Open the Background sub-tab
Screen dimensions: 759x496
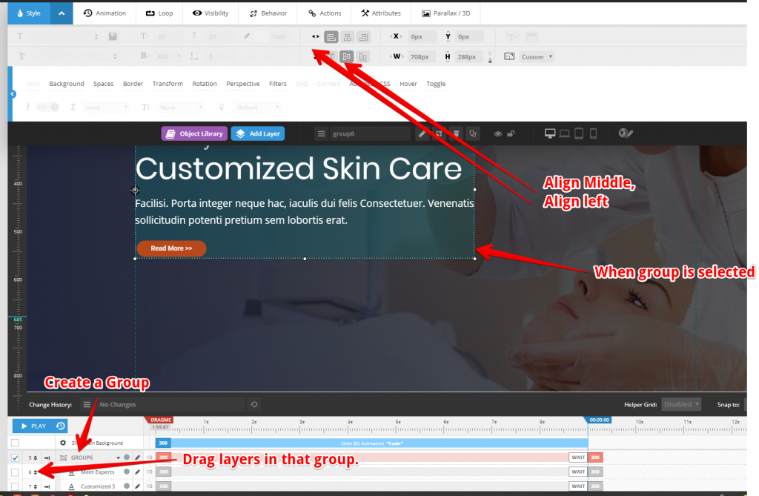[67, 84]
